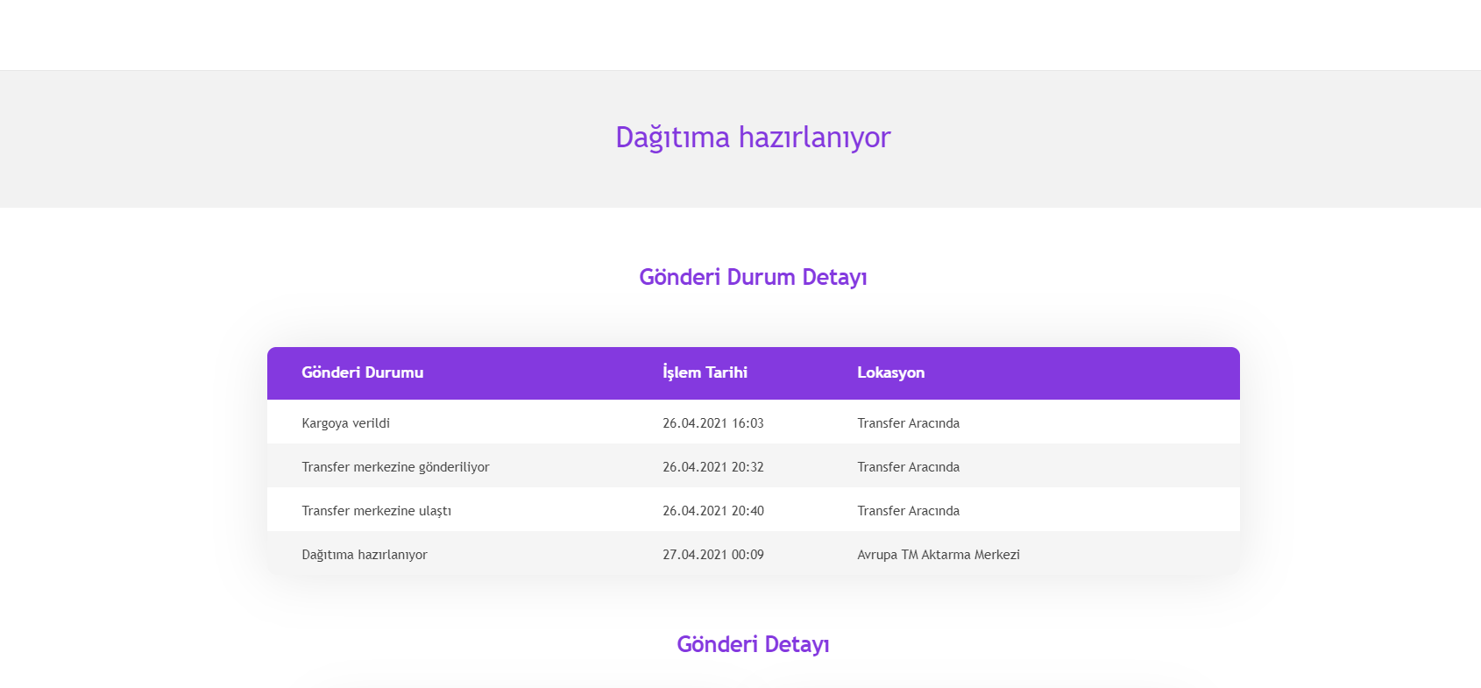Select the date '26.04.2021 20:32'
The width and height of the screenshot is (1481, 688).
pos(713,467)
